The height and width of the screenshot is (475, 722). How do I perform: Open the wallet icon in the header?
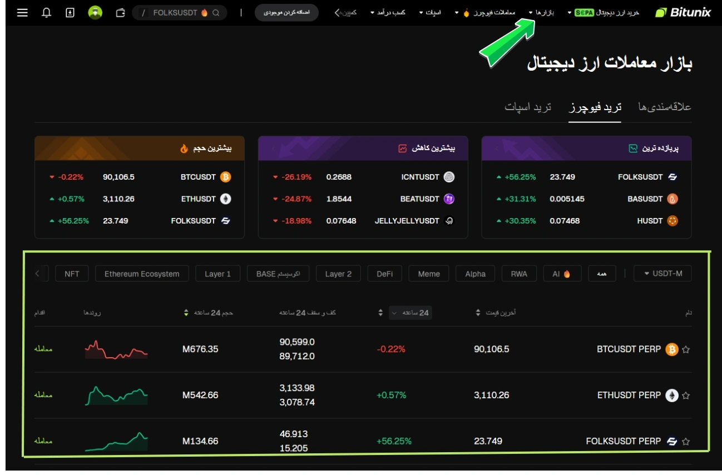pos(120,12)
